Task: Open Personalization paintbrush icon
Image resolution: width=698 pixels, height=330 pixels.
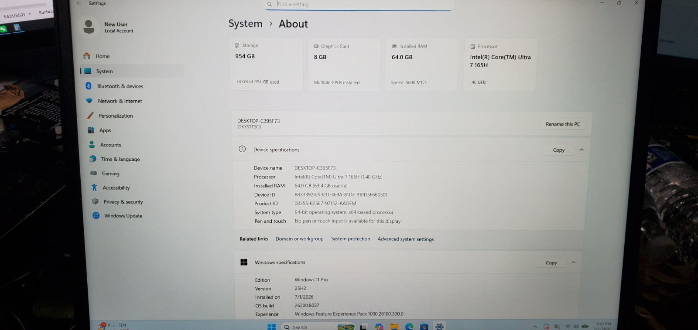Action: pyautogui.click(x=90, y=116)
